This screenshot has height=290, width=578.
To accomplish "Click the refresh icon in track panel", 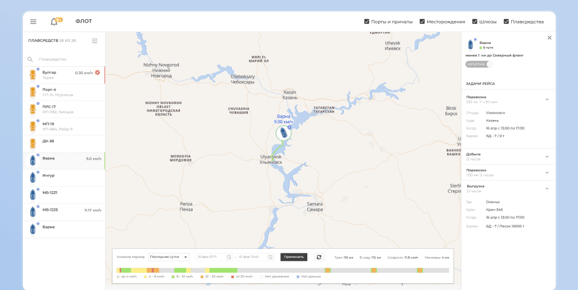I will pos(319,257).
